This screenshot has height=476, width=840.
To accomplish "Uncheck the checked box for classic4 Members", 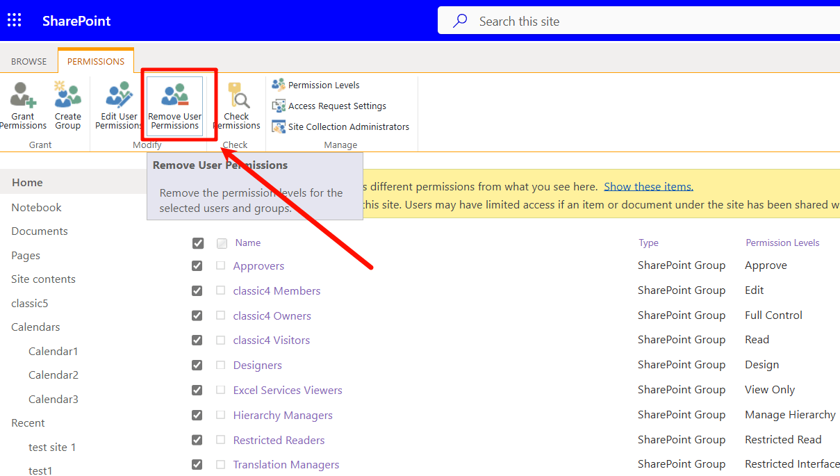I will click(x=197, y=290).
